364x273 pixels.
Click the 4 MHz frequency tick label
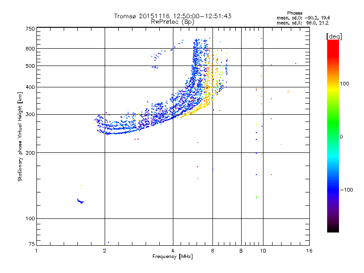(173, 251)
